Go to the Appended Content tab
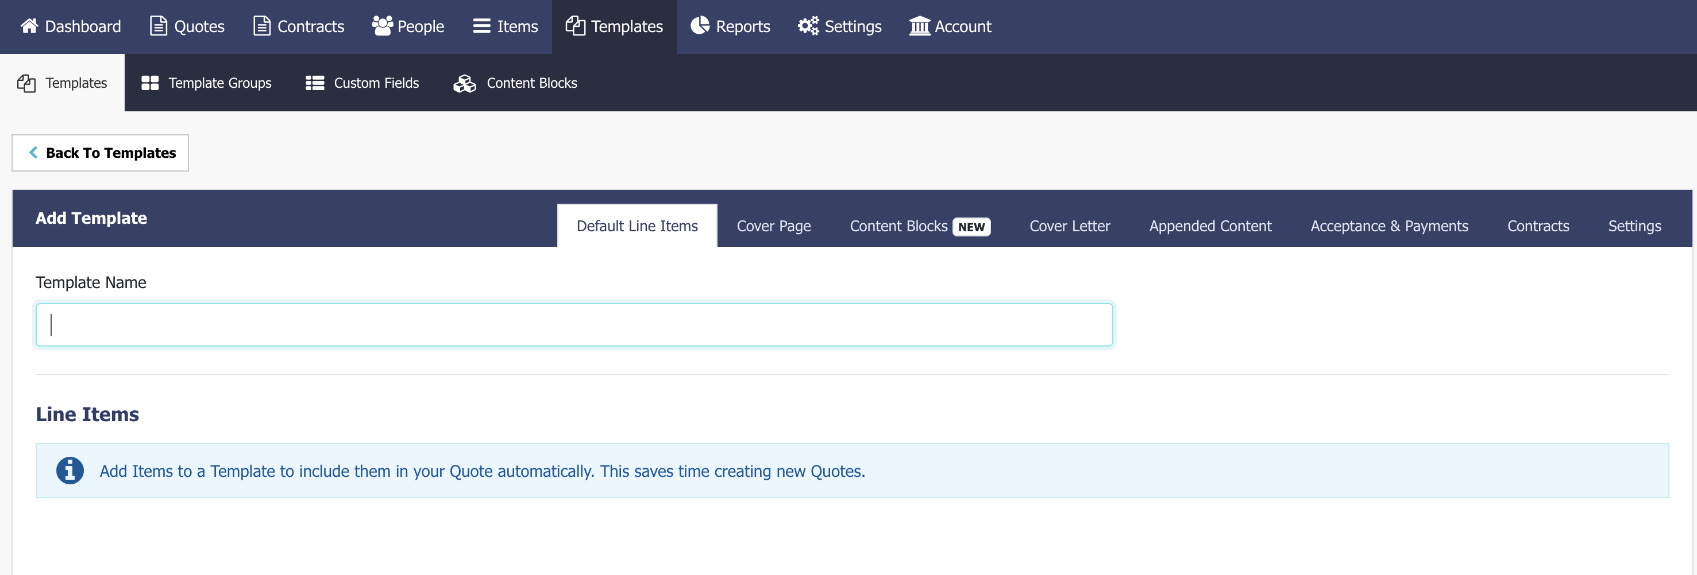 tap(1209, 226)
